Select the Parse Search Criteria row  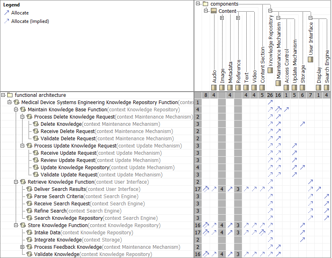[x=59, y=197]
